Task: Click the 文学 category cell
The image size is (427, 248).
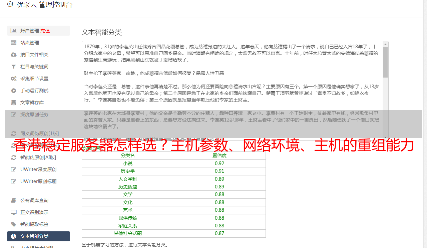Action: point(128,194)
